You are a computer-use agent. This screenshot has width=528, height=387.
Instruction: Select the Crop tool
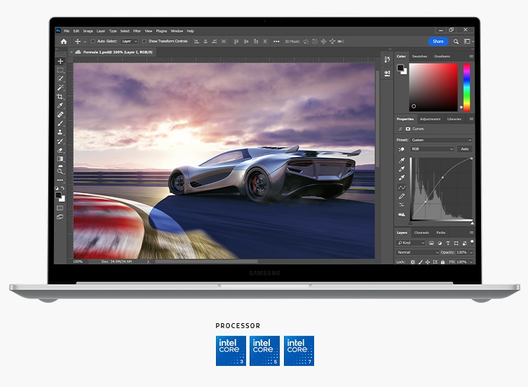[x=60, y=97]
